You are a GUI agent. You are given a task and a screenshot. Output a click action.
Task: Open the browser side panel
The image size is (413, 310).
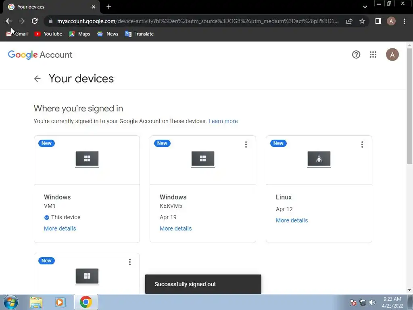click(x=378, y=21)
